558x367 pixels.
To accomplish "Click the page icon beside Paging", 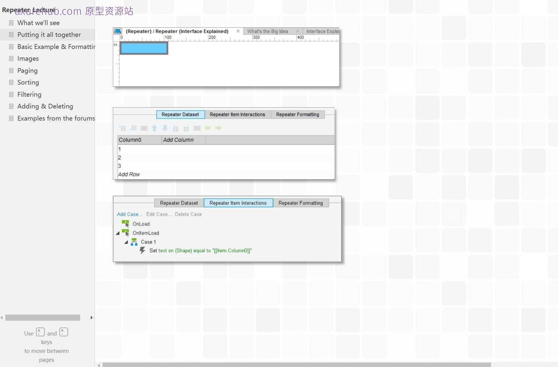I will coord(11,70).
